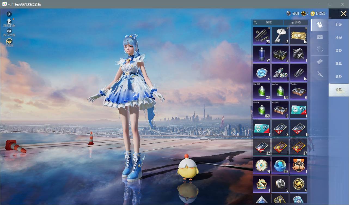
Task: Open 展示设置 display settings
Action: click(9, 33)
